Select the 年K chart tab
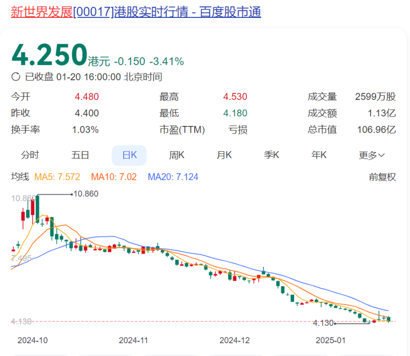This screenshot has width=410, height=356. [319, 155]
